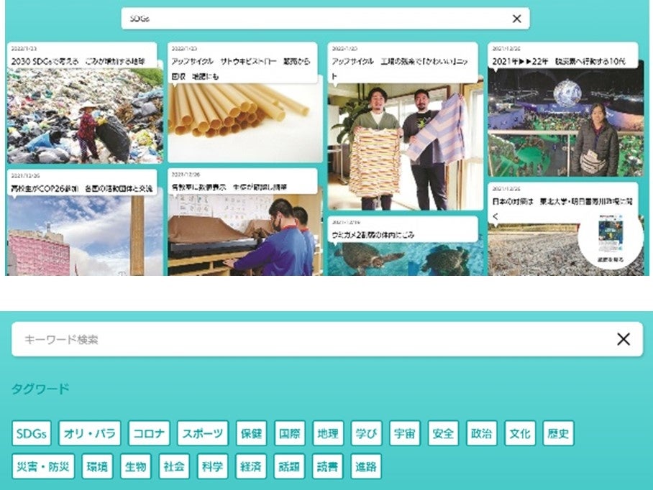653x490 pixels.
Task: Click the 2030 SDGsで考える article title
Action: coord(78,61)
